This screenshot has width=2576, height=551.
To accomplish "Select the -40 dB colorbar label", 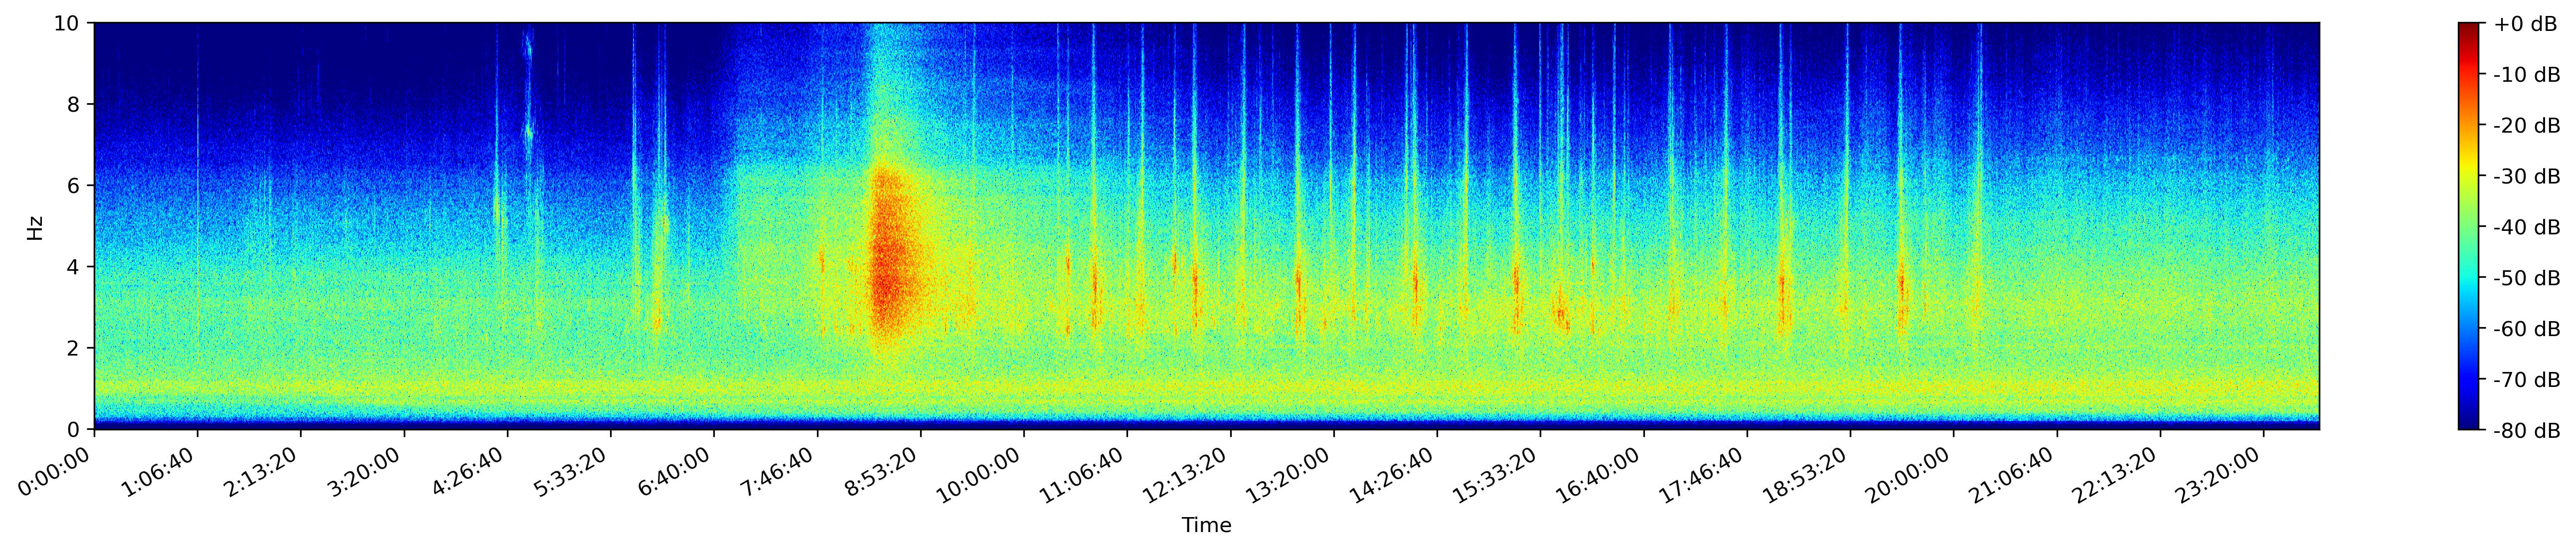I will [2526, 228].
